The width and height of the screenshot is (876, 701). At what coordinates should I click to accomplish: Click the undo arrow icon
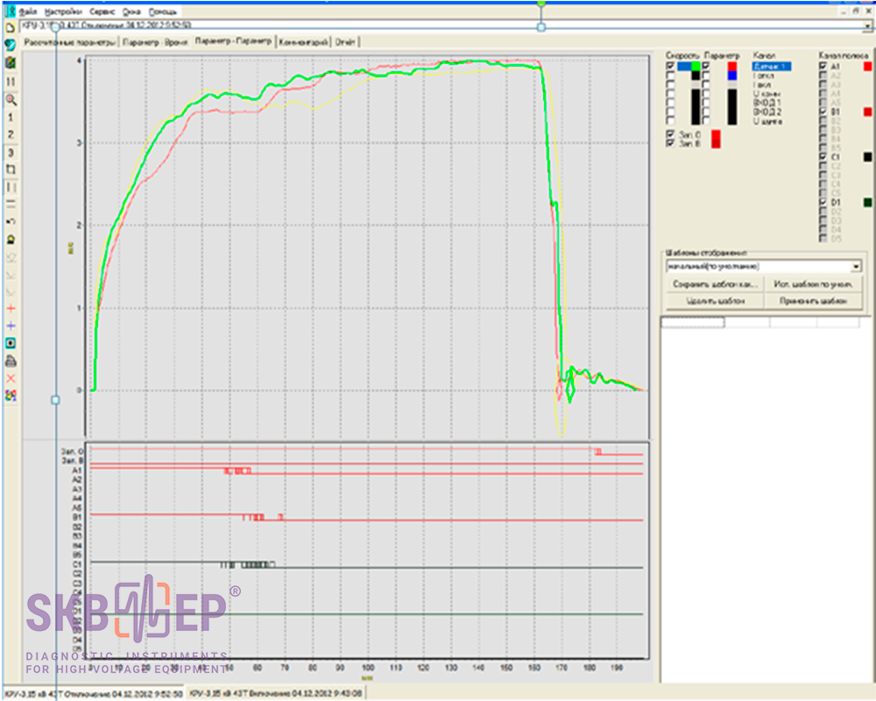click(11, 222)
